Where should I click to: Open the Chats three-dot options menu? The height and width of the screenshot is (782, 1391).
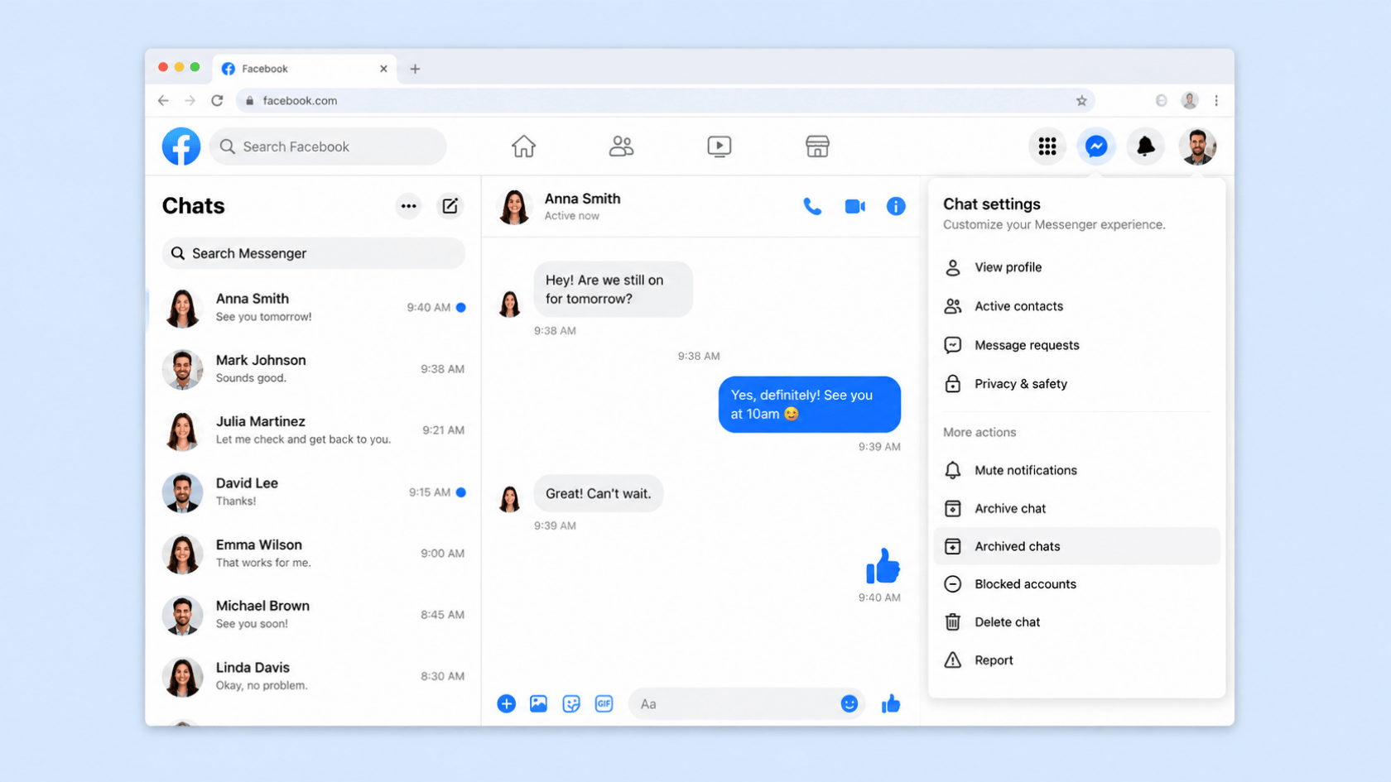(x=408, y=206)
